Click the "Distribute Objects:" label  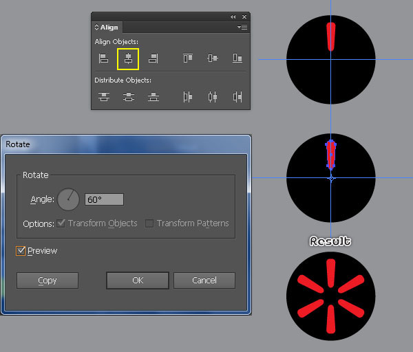click(123, 80)
